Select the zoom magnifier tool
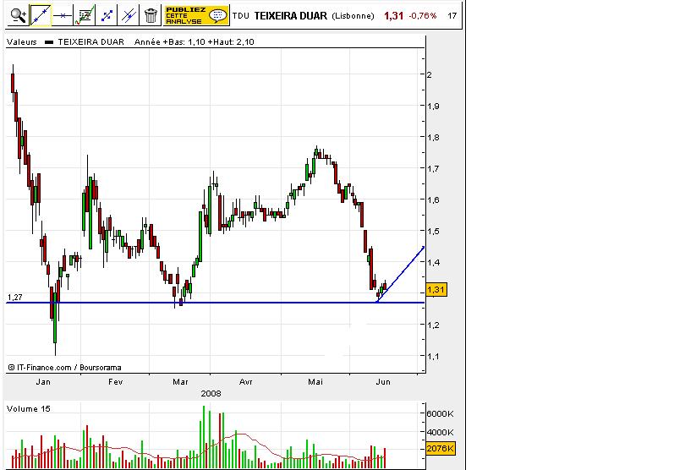685x470 pixels. (19, 16)
